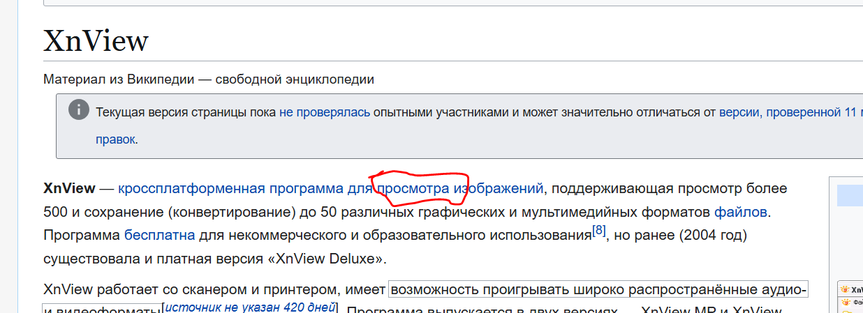Open the 'кроссплатформенная' article link
Image resolution: width=863 pixels, height=313 pixels.
(x=191, y=188)
